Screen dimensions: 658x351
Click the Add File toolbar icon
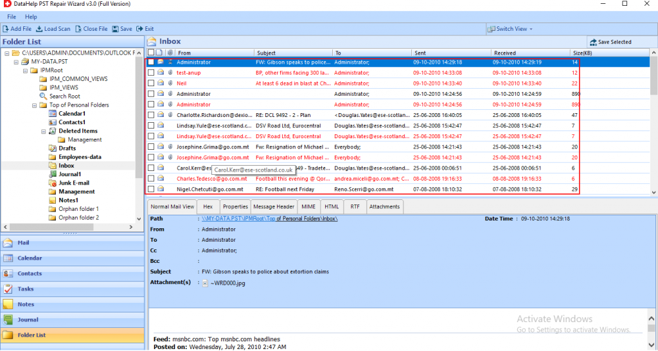pyautogui.click(x=6, y=29)
